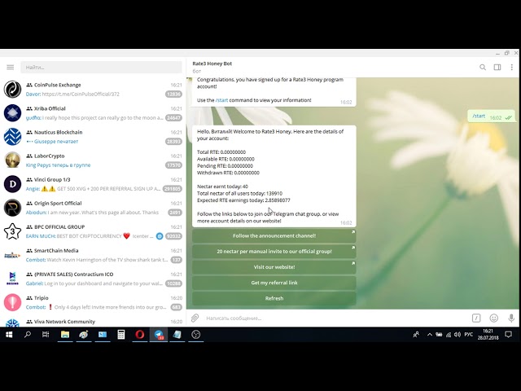Open the CoinPulse Exchange chat
This screenshot has width=521, height=391.
(x=93, y=90)
